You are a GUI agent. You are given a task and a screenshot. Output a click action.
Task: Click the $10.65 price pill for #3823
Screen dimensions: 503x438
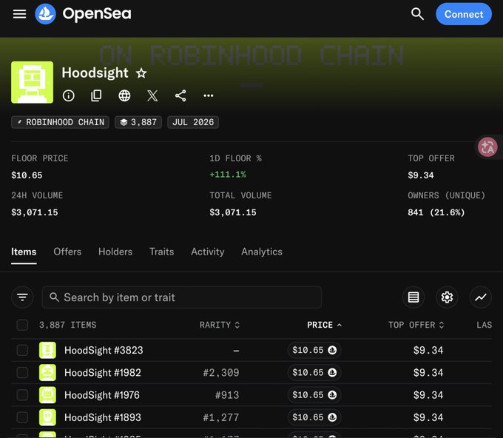click(x=314, y=350)
